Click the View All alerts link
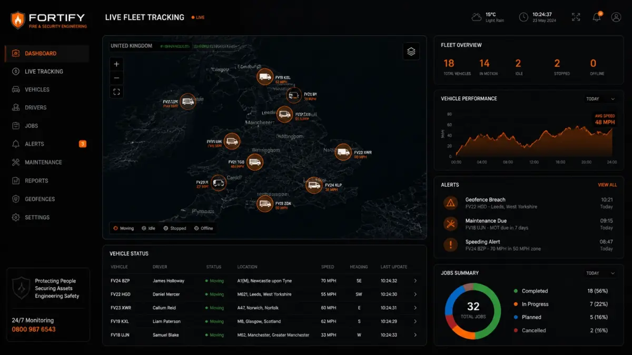This screenshot has width=632, height=355. [x=607, y=185]
